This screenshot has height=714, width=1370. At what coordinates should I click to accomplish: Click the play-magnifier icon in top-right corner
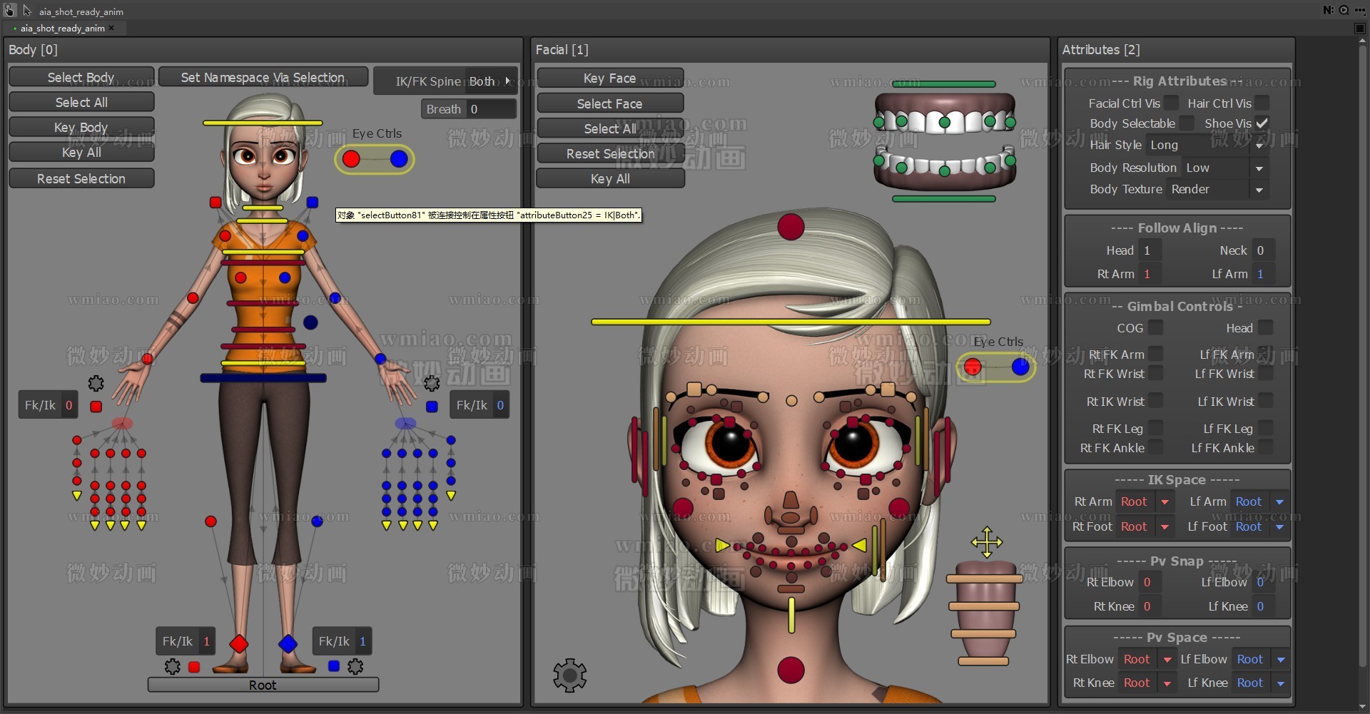(1344, 10)
